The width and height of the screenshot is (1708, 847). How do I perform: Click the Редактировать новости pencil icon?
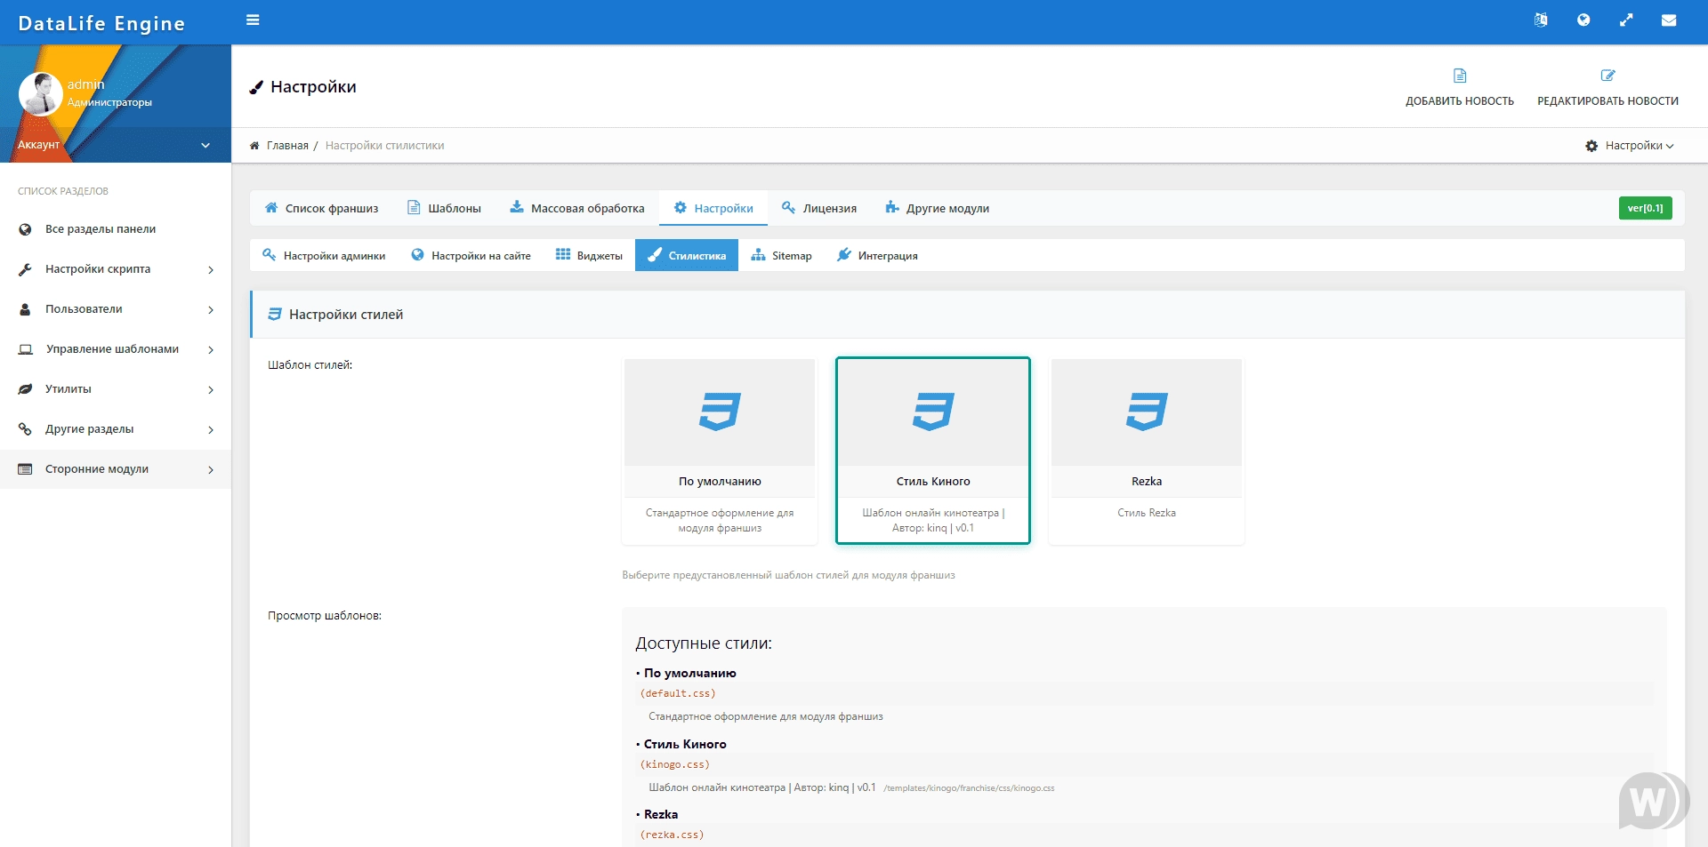click(x=1607, y=76)
